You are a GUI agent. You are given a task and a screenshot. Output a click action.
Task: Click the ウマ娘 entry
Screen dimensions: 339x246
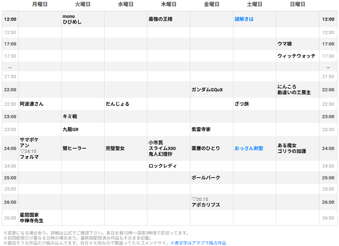(285, 44)
